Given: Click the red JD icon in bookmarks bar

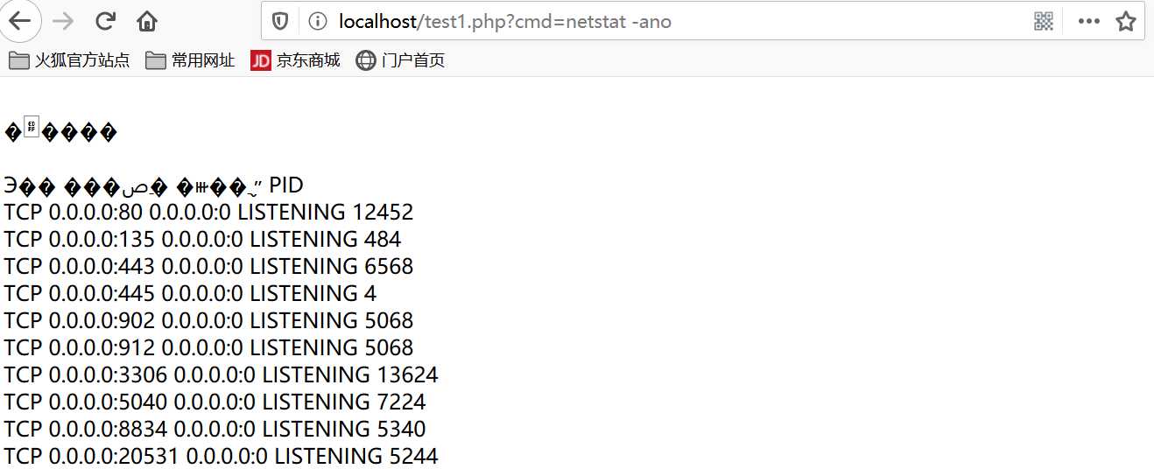Looking at the screenshot, I should click(x=260, y=60).
